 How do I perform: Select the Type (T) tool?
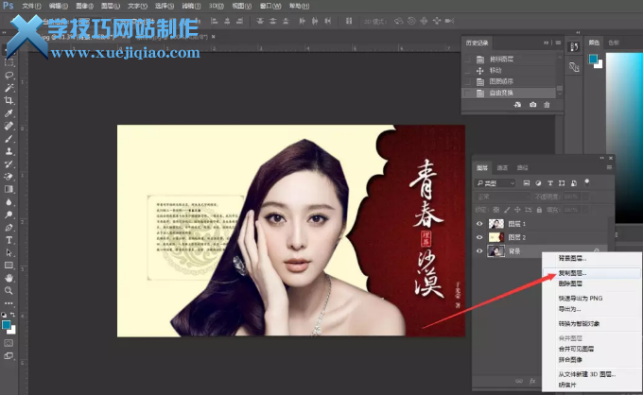tap(9, 240)
